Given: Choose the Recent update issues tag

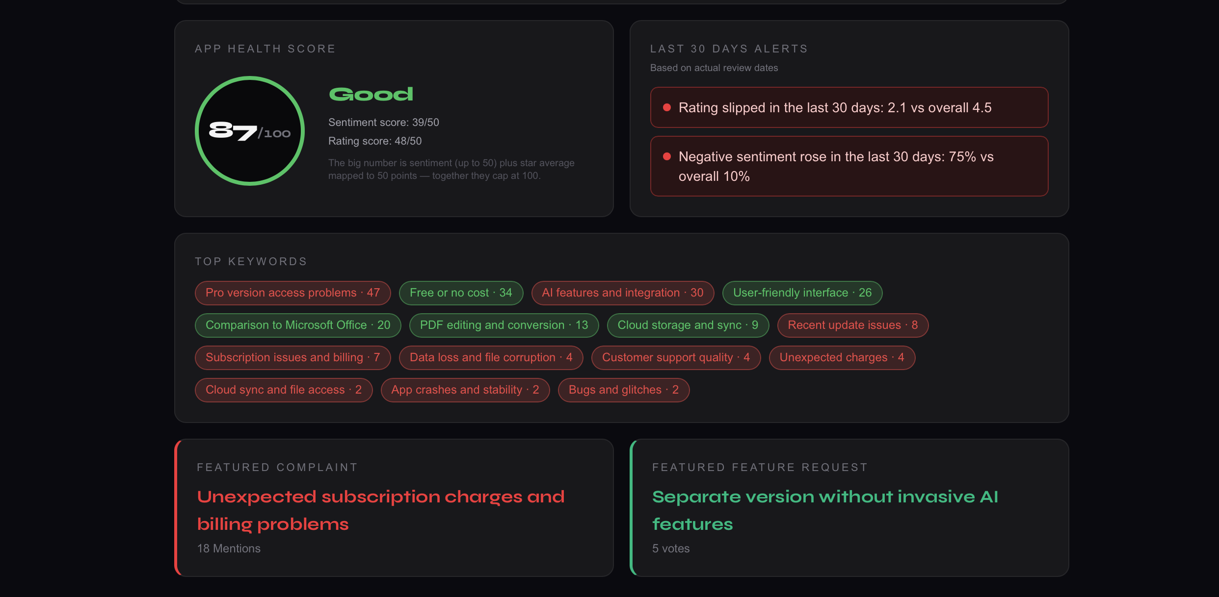Looking at the screenshot, I should tap(852, 325).
